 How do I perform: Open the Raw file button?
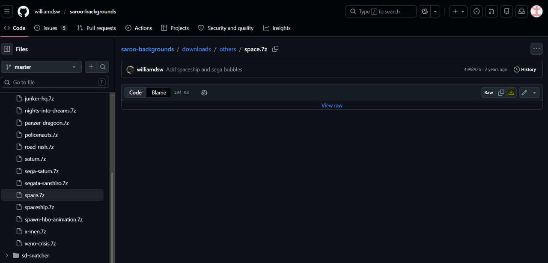[x=488, y=93]
